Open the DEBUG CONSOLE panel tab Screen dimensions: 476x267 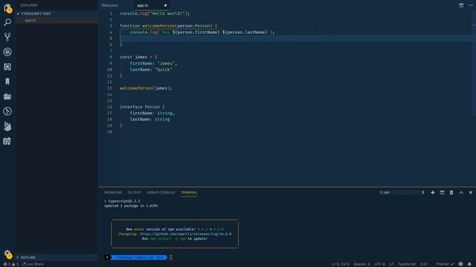[161, 193]
